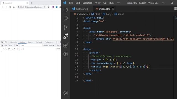The width and height of the screenshot is (177, 99).
Task: Show the DevTools console sidebar
Action: [2, 45]
